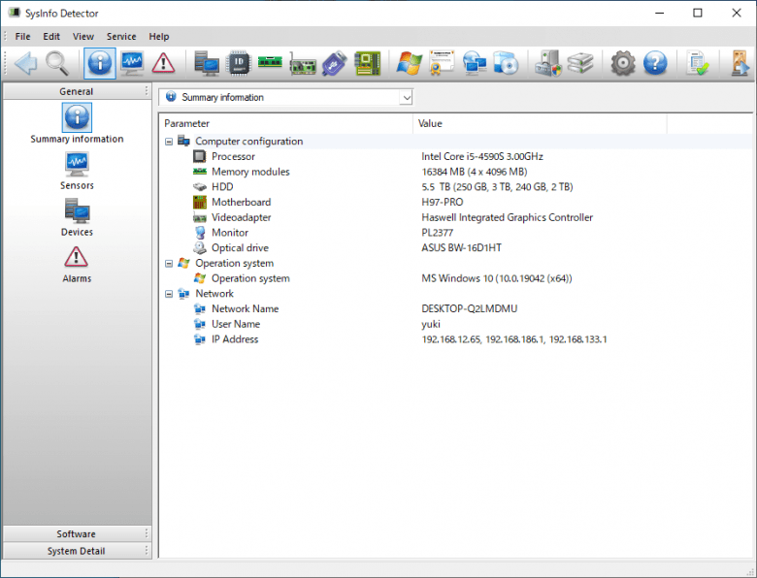Open the Windows flag toolbar icon
The height and width of the screenshot is (578, 757).
[x=410, y=63]
